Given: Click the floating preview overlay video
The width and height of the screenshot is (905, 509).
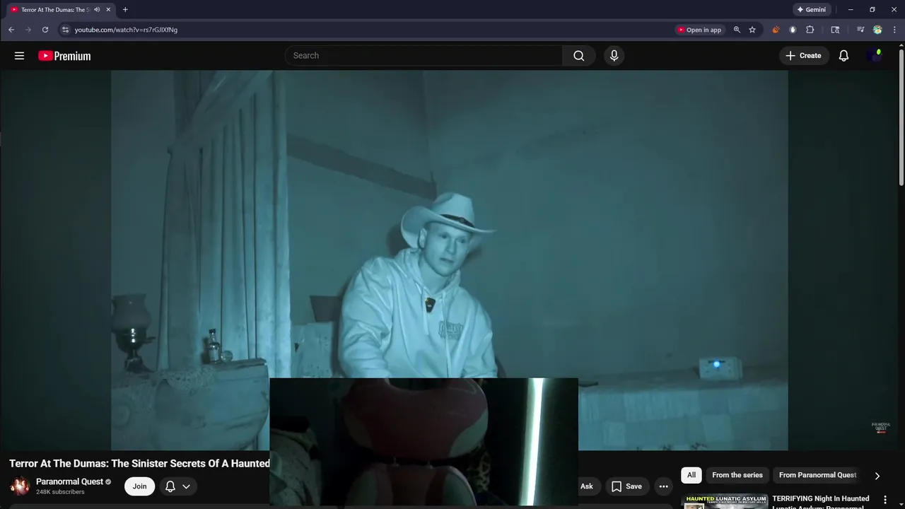Looking at the screenshot, I should coord(424,442).
